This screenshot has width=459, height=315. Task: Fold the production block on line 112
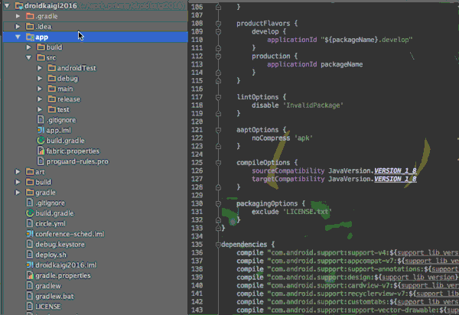click(218, 56)
